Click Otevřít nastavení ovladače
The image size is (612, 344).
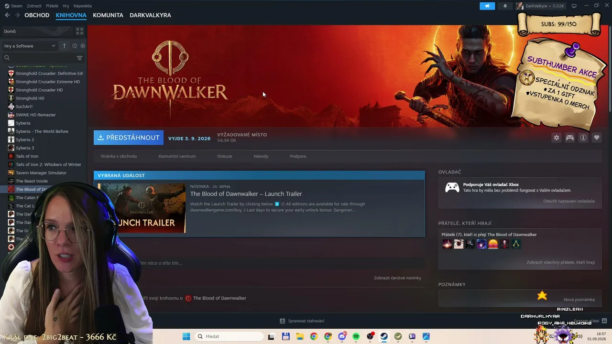click(x=569, y=201)
